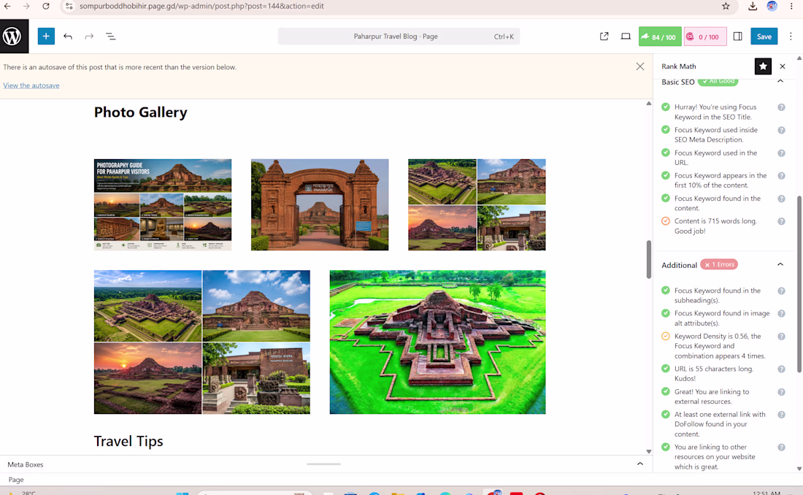Image resolution: width=803 pixels, height=495 pixels.
Task: Undo the last edit
Action: [68, 37]
